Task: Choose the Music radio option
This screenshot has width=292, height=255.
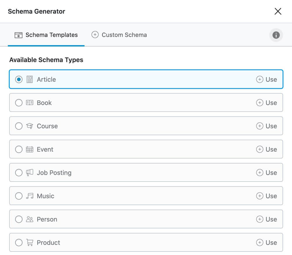Action: 19,196
